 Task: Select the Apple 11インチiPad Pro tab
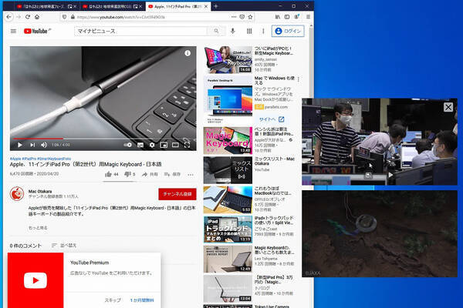(x=177, y=6)
